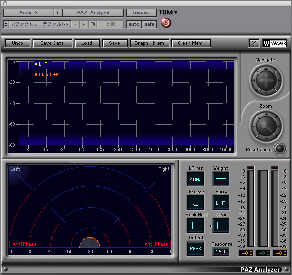Click the Reset Zoom round button
The image size is (292, 275).
tap(280, 149)
